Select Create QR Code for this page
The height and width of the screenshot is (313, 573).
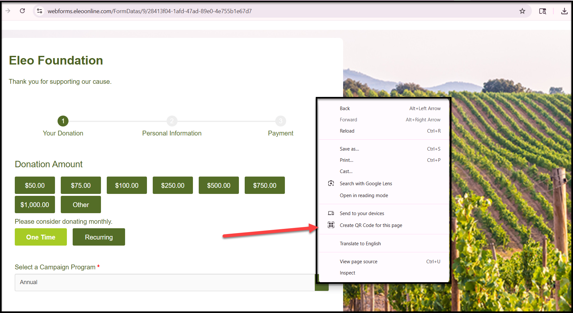pyautogui.click(x=384, y=225)
